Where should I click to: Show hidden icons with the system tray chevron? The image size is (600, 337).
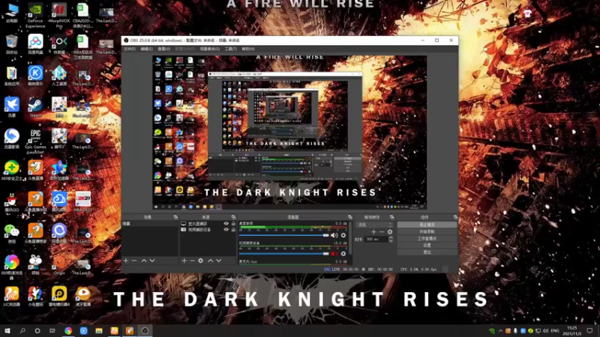point(500,331)
